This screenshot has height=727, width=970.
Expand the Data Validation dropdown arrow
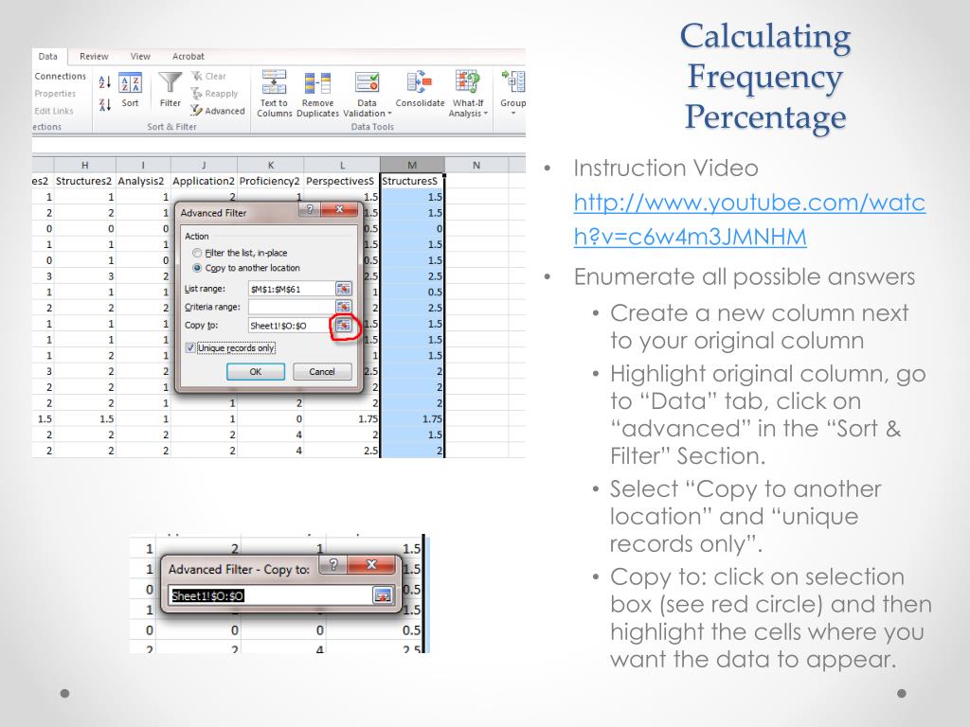click(389, 114)
